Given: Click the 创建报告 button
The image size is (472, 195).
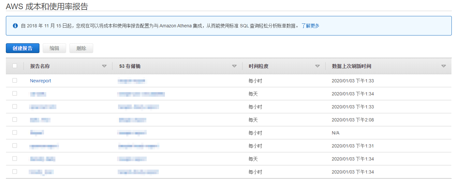Looking at the screenshot, I should 22,48.
